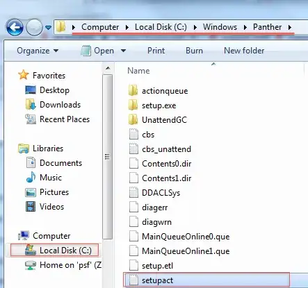Image resolution: width=308 pixels, height=288 pixels.
Task: Click Burn in the toolbar
Action: tap(194, 51)
